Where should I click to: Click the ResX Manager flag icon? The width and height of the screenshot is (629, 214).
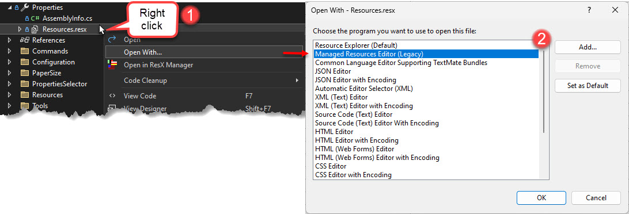coord(112,64)
